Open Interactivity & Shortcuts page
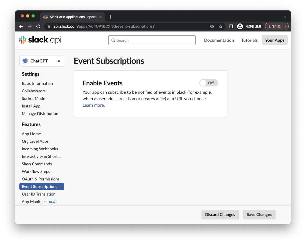The height and width of the screenshot is (244, 306). coord(41,156)
